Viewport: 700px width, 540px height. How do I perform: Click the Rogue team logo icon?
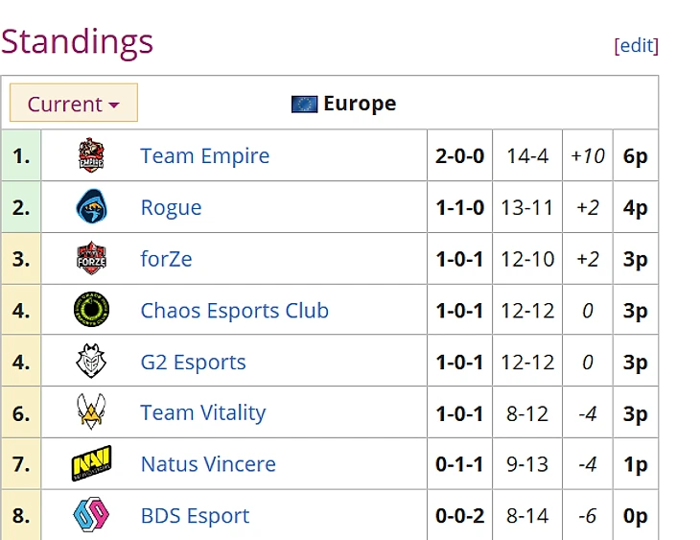tap(91, 207)
